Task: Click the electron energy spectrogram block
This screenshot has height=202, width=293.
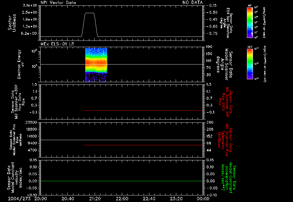Action: 96,65
